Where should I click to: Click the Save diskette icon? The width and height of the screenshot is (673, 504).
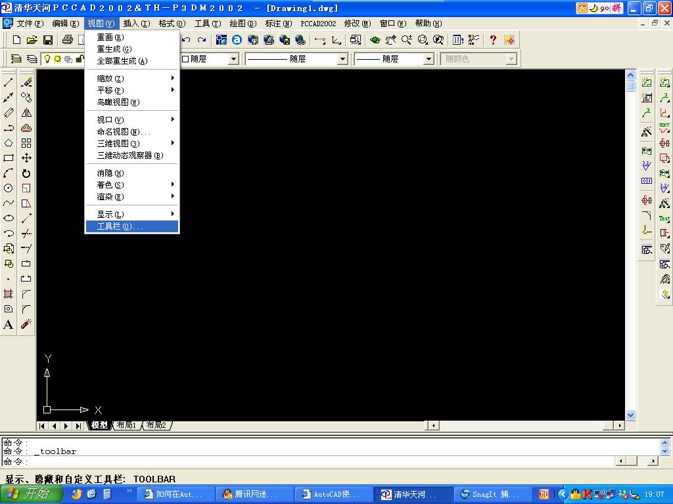(47, 40)
